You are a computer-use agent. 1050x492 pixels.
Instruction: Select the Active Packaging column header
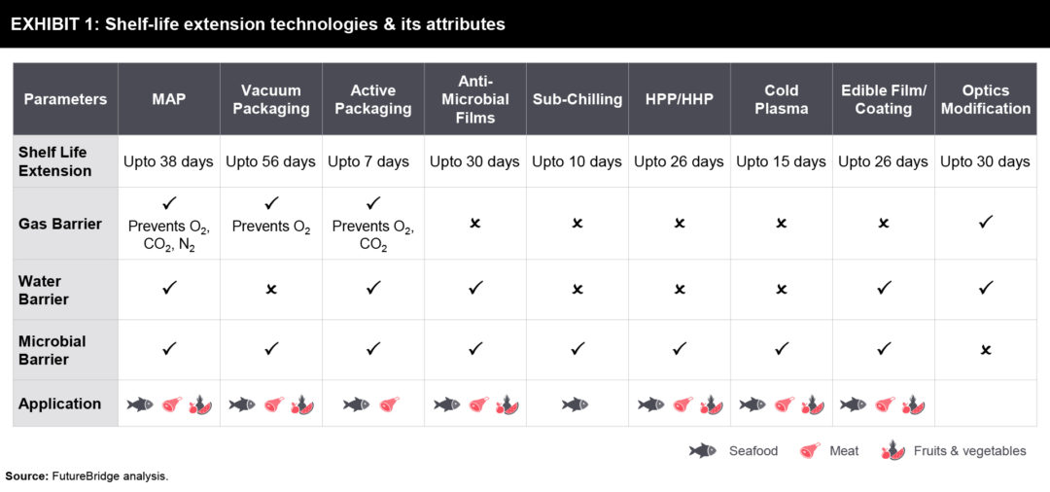pyautogui.click(x=372, y=99)
